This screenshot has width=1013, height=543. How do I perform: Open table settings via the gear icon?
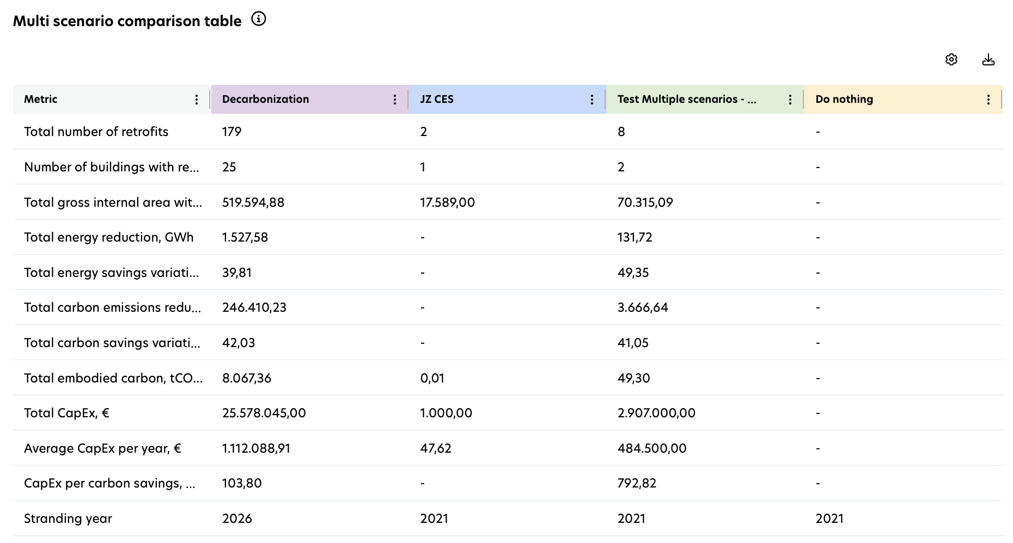[x=951, y=59]
